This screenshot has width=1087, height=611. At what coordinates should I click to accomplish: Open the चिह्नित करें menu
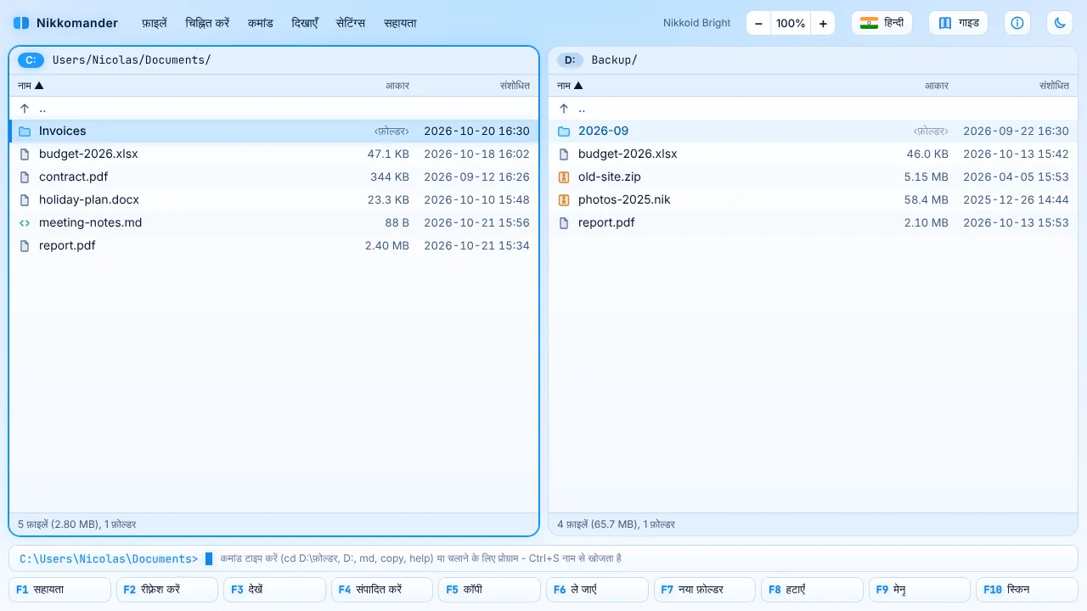point(207,23)
